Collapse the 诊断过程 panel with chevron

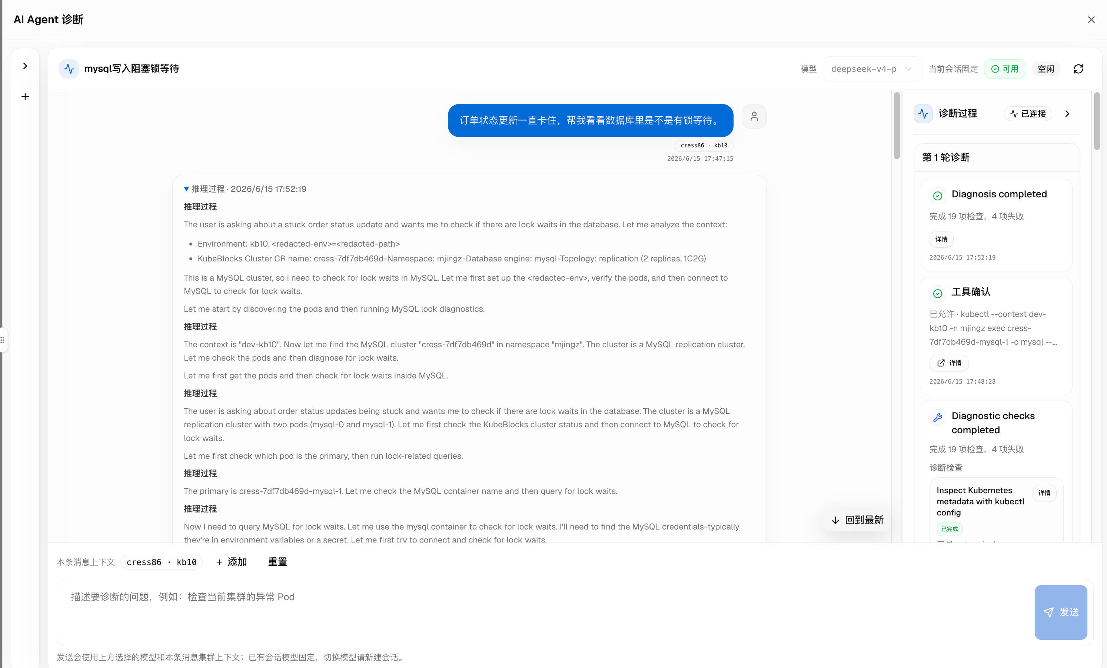click(x=1067, y=114)
